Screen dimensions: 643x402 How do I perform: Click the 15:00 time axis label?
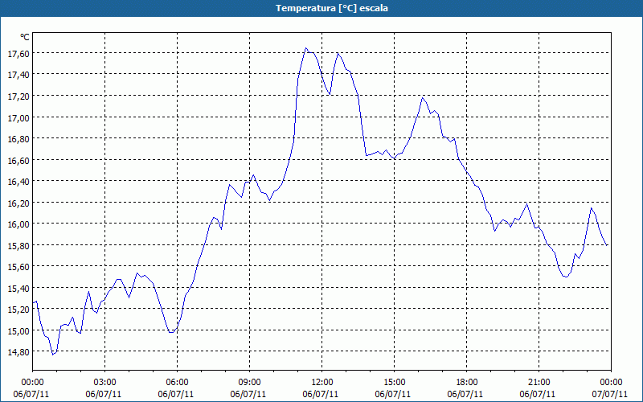394,383
